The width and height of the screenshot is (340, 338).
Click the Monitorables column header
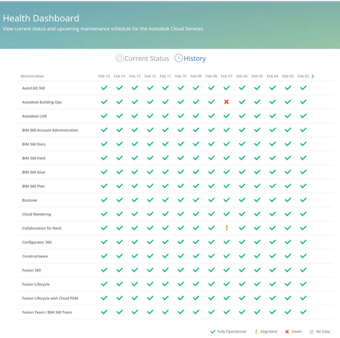click(32, 76)
